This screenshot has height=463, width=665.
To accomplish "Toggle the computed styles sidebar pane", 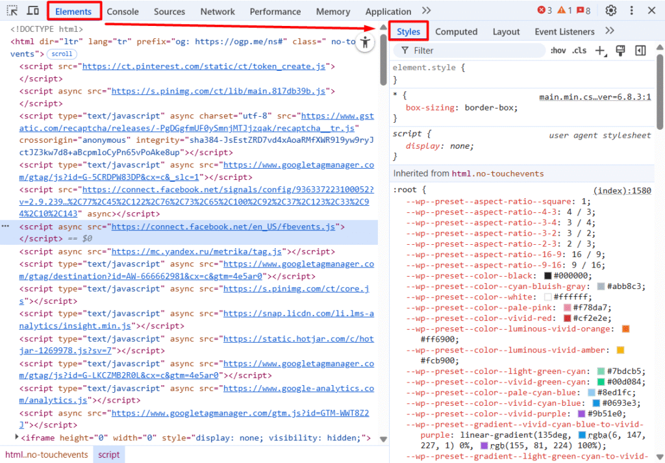I will (640, 51).
